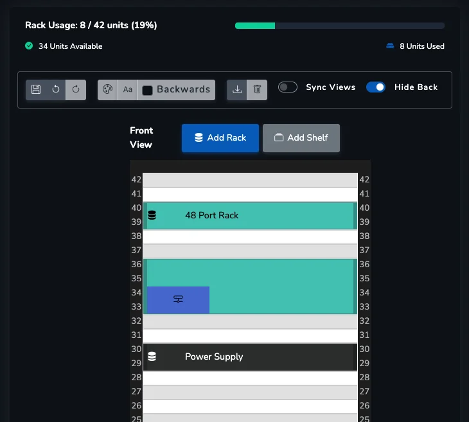This screenshot has height=422, width=469.
Task: Click the 34 Units Available text
Action: pos(70,46)
